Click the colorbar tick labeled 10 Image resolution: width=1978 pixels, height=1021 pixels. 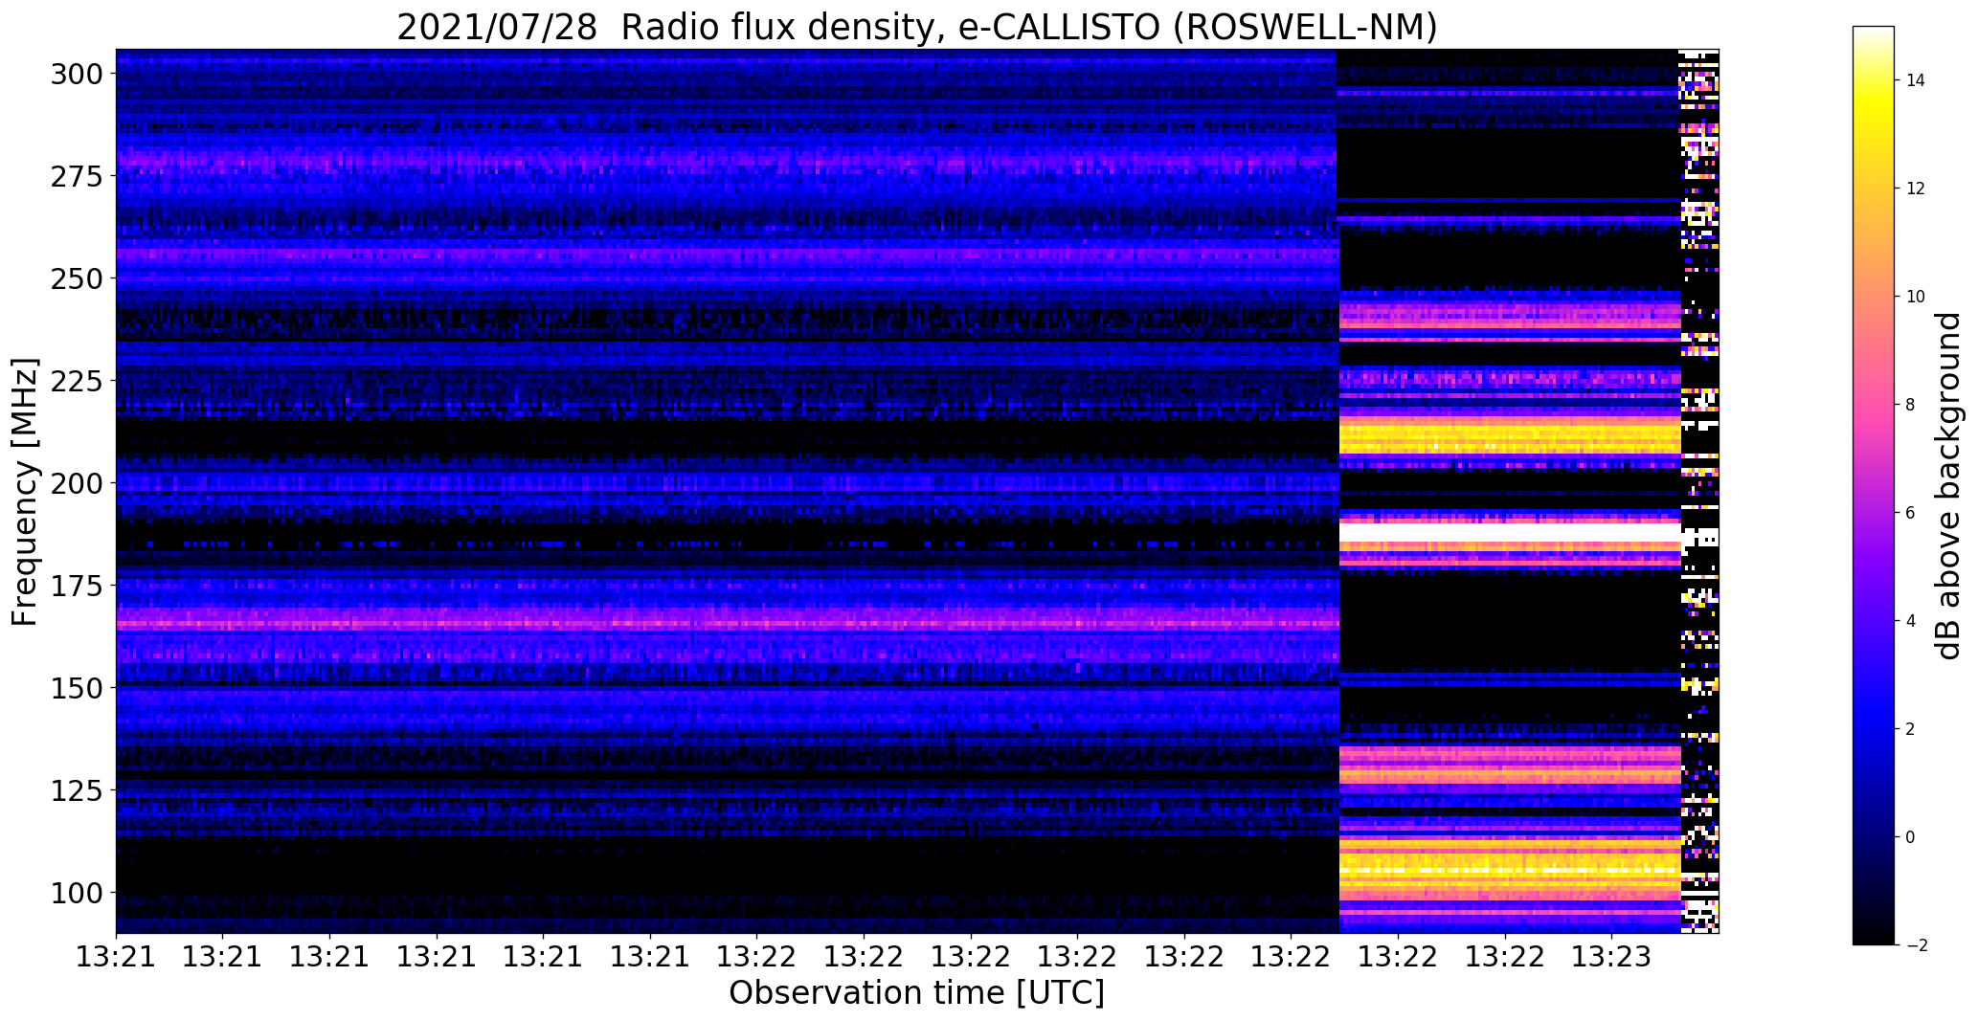[x=1916, y=297]
